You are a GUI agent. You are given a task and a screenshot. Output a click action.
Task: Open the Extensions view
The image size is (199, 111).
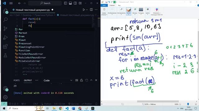click(x=5, y=47)
